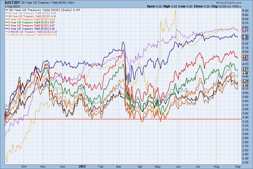
Task: Click the green up arrow beside Chg
Action: (241, 6)
